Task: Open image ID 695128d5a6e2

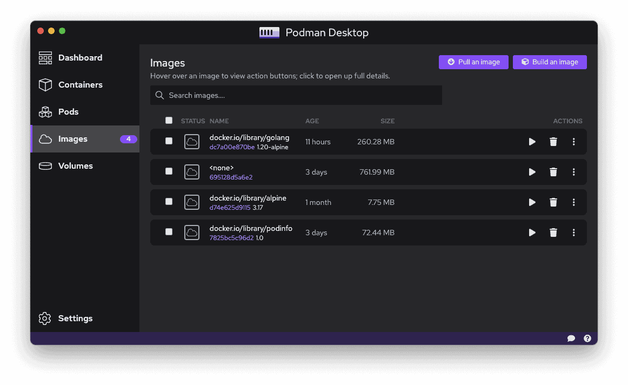Action: pyautogui.click(x=231, y=177)
